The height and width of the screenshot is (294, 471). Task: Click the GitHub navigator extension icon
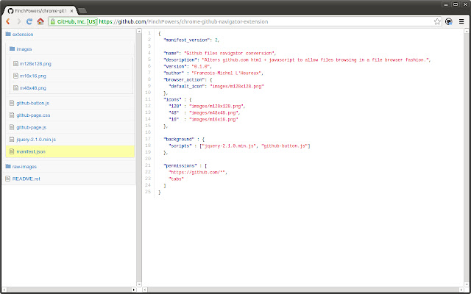[449, 22]
